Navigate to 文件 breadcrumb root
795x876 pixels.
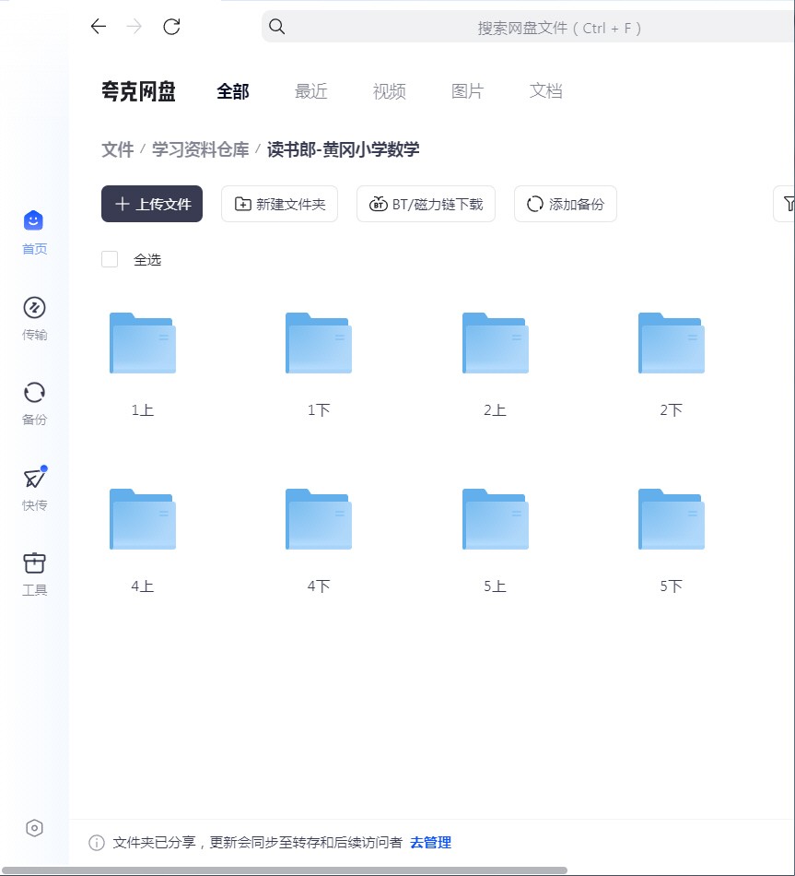point(118,149)
